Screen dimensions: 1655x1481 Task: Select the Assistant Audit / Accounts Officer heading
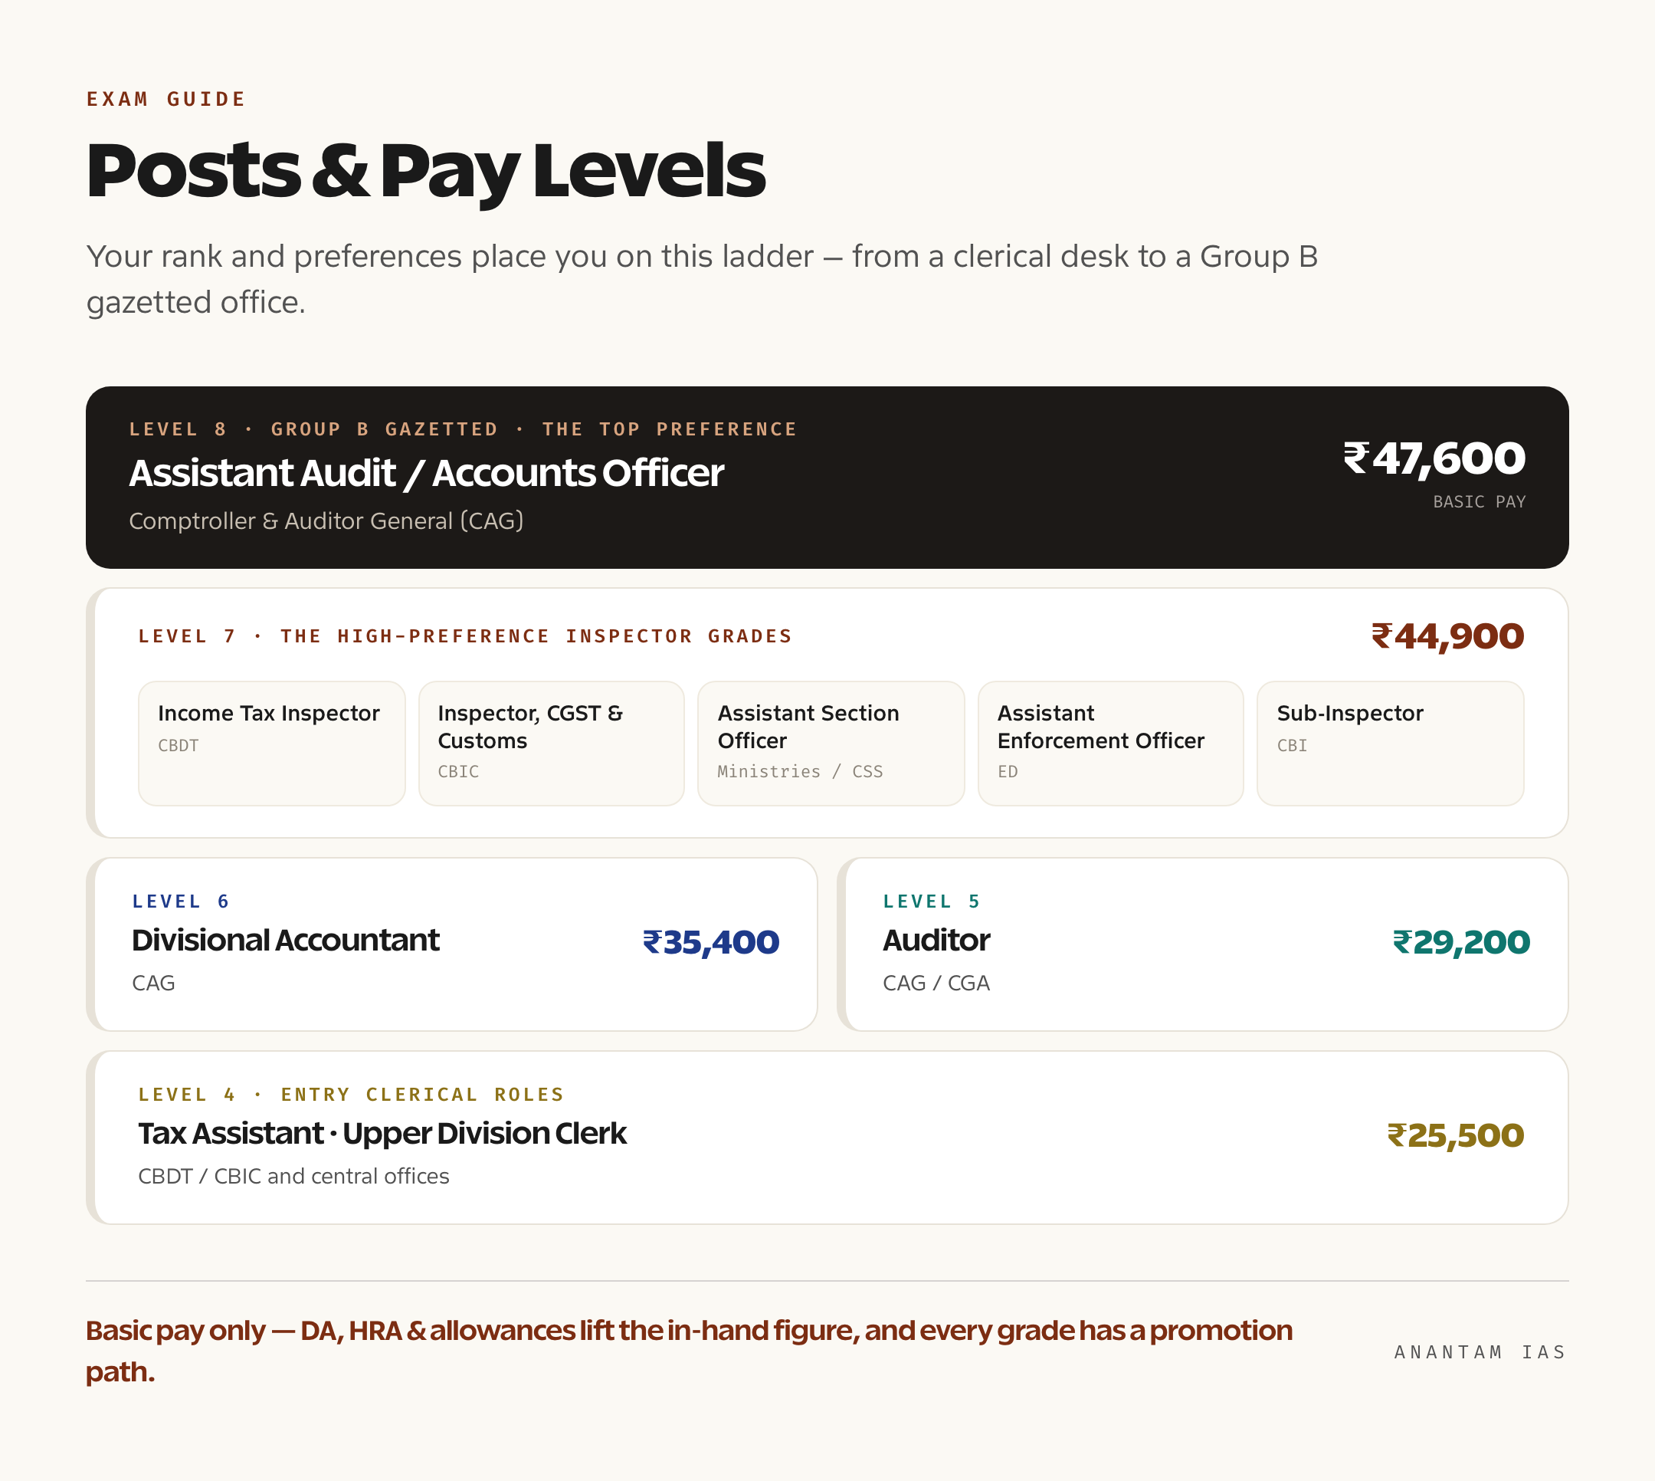point(426,473)
